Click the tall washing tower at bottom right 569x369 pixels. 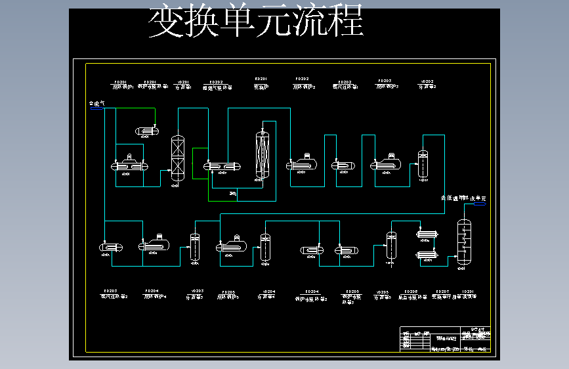coord(464,242)
